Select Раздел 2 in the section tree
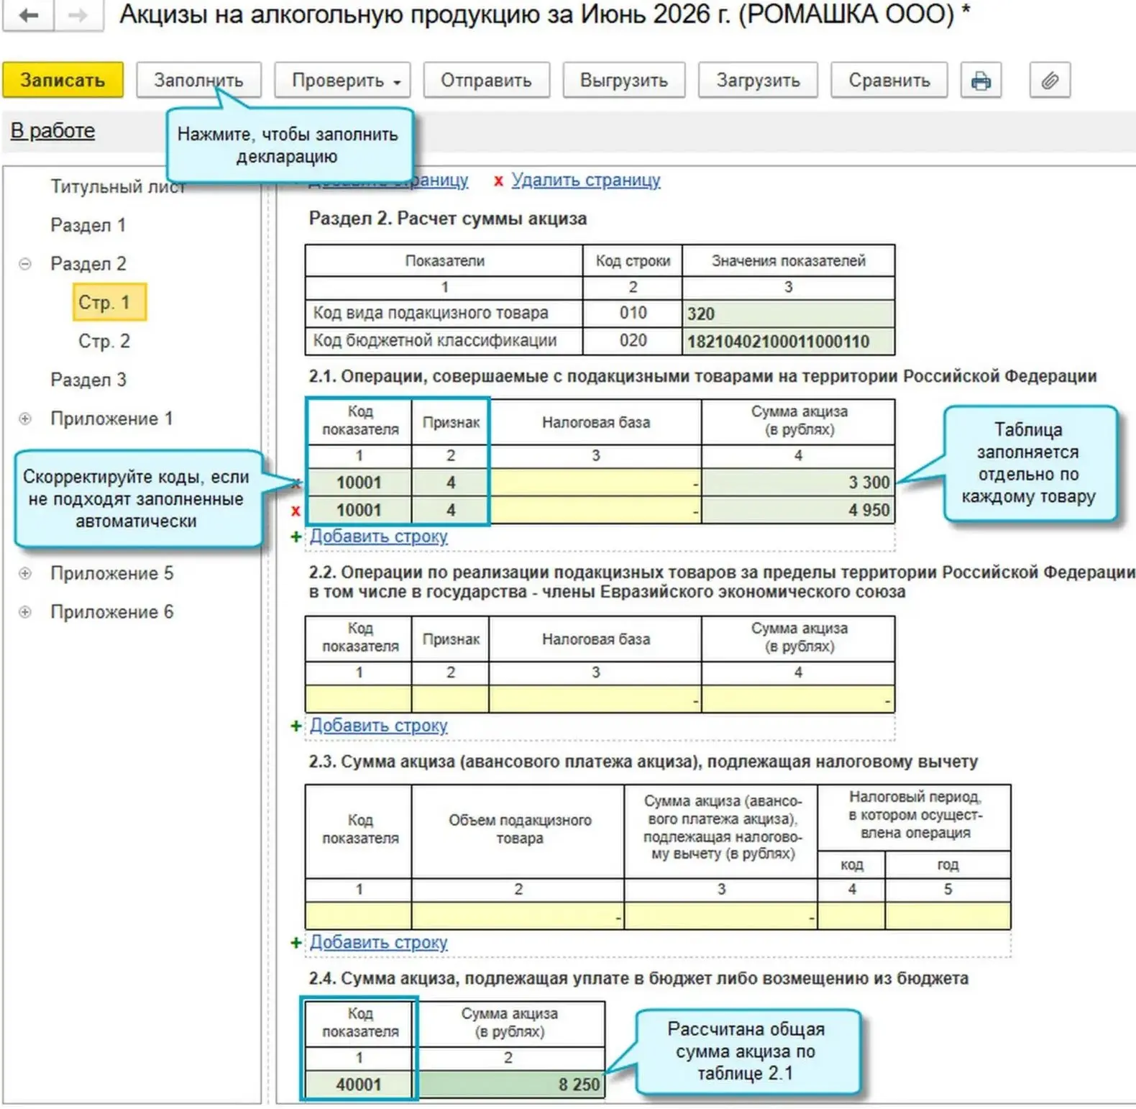Image resolution: width=1136 pixels, height=1109 pixels. (88, 264)
